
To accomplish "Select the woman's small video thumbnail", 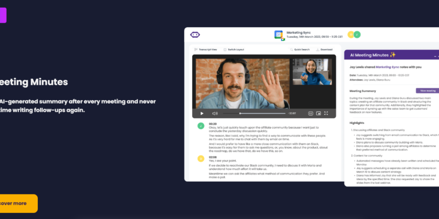I will [312, 72].
